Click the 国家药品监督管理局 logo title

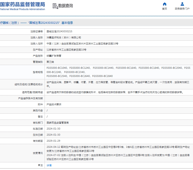point(22,4)
